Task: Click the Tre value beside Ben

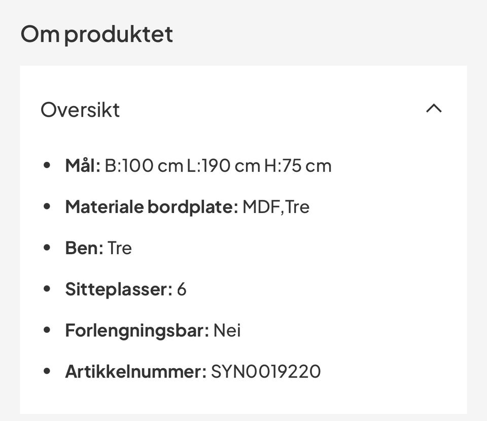Action: pos(120,248)
